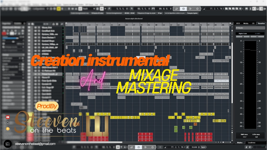Screen dimensions: 267x150
Task: Click the mail envelope icon
Action: point(8,144)
